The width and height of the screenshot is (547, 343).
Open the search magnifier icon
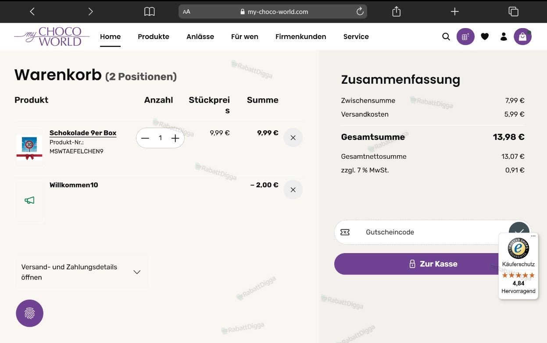(446, 37)
